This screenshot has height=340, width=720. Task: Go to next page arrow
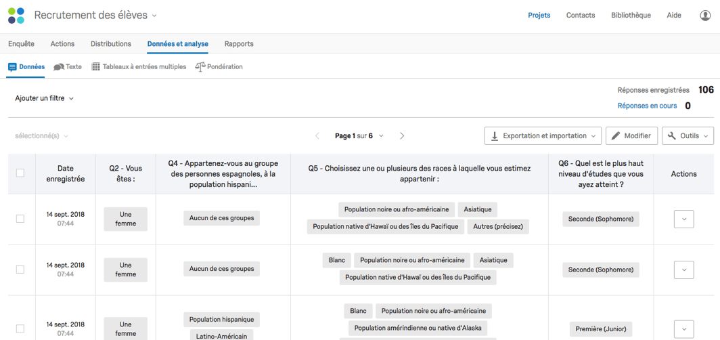click(x=402, y=135)
